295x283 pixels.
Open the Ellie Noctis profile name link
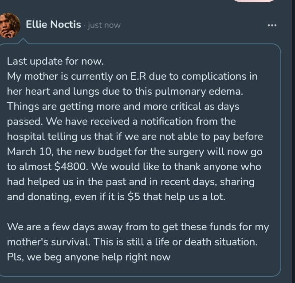pos(53,25)
